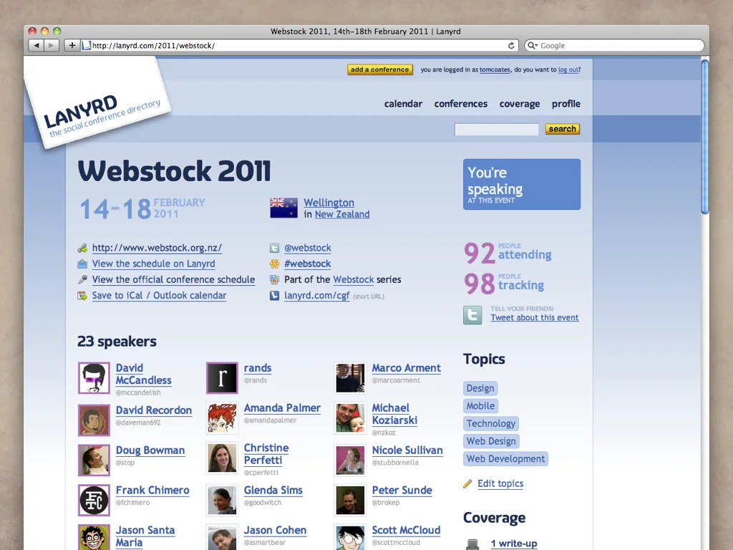Click the browser address bar

click(299, 45)
